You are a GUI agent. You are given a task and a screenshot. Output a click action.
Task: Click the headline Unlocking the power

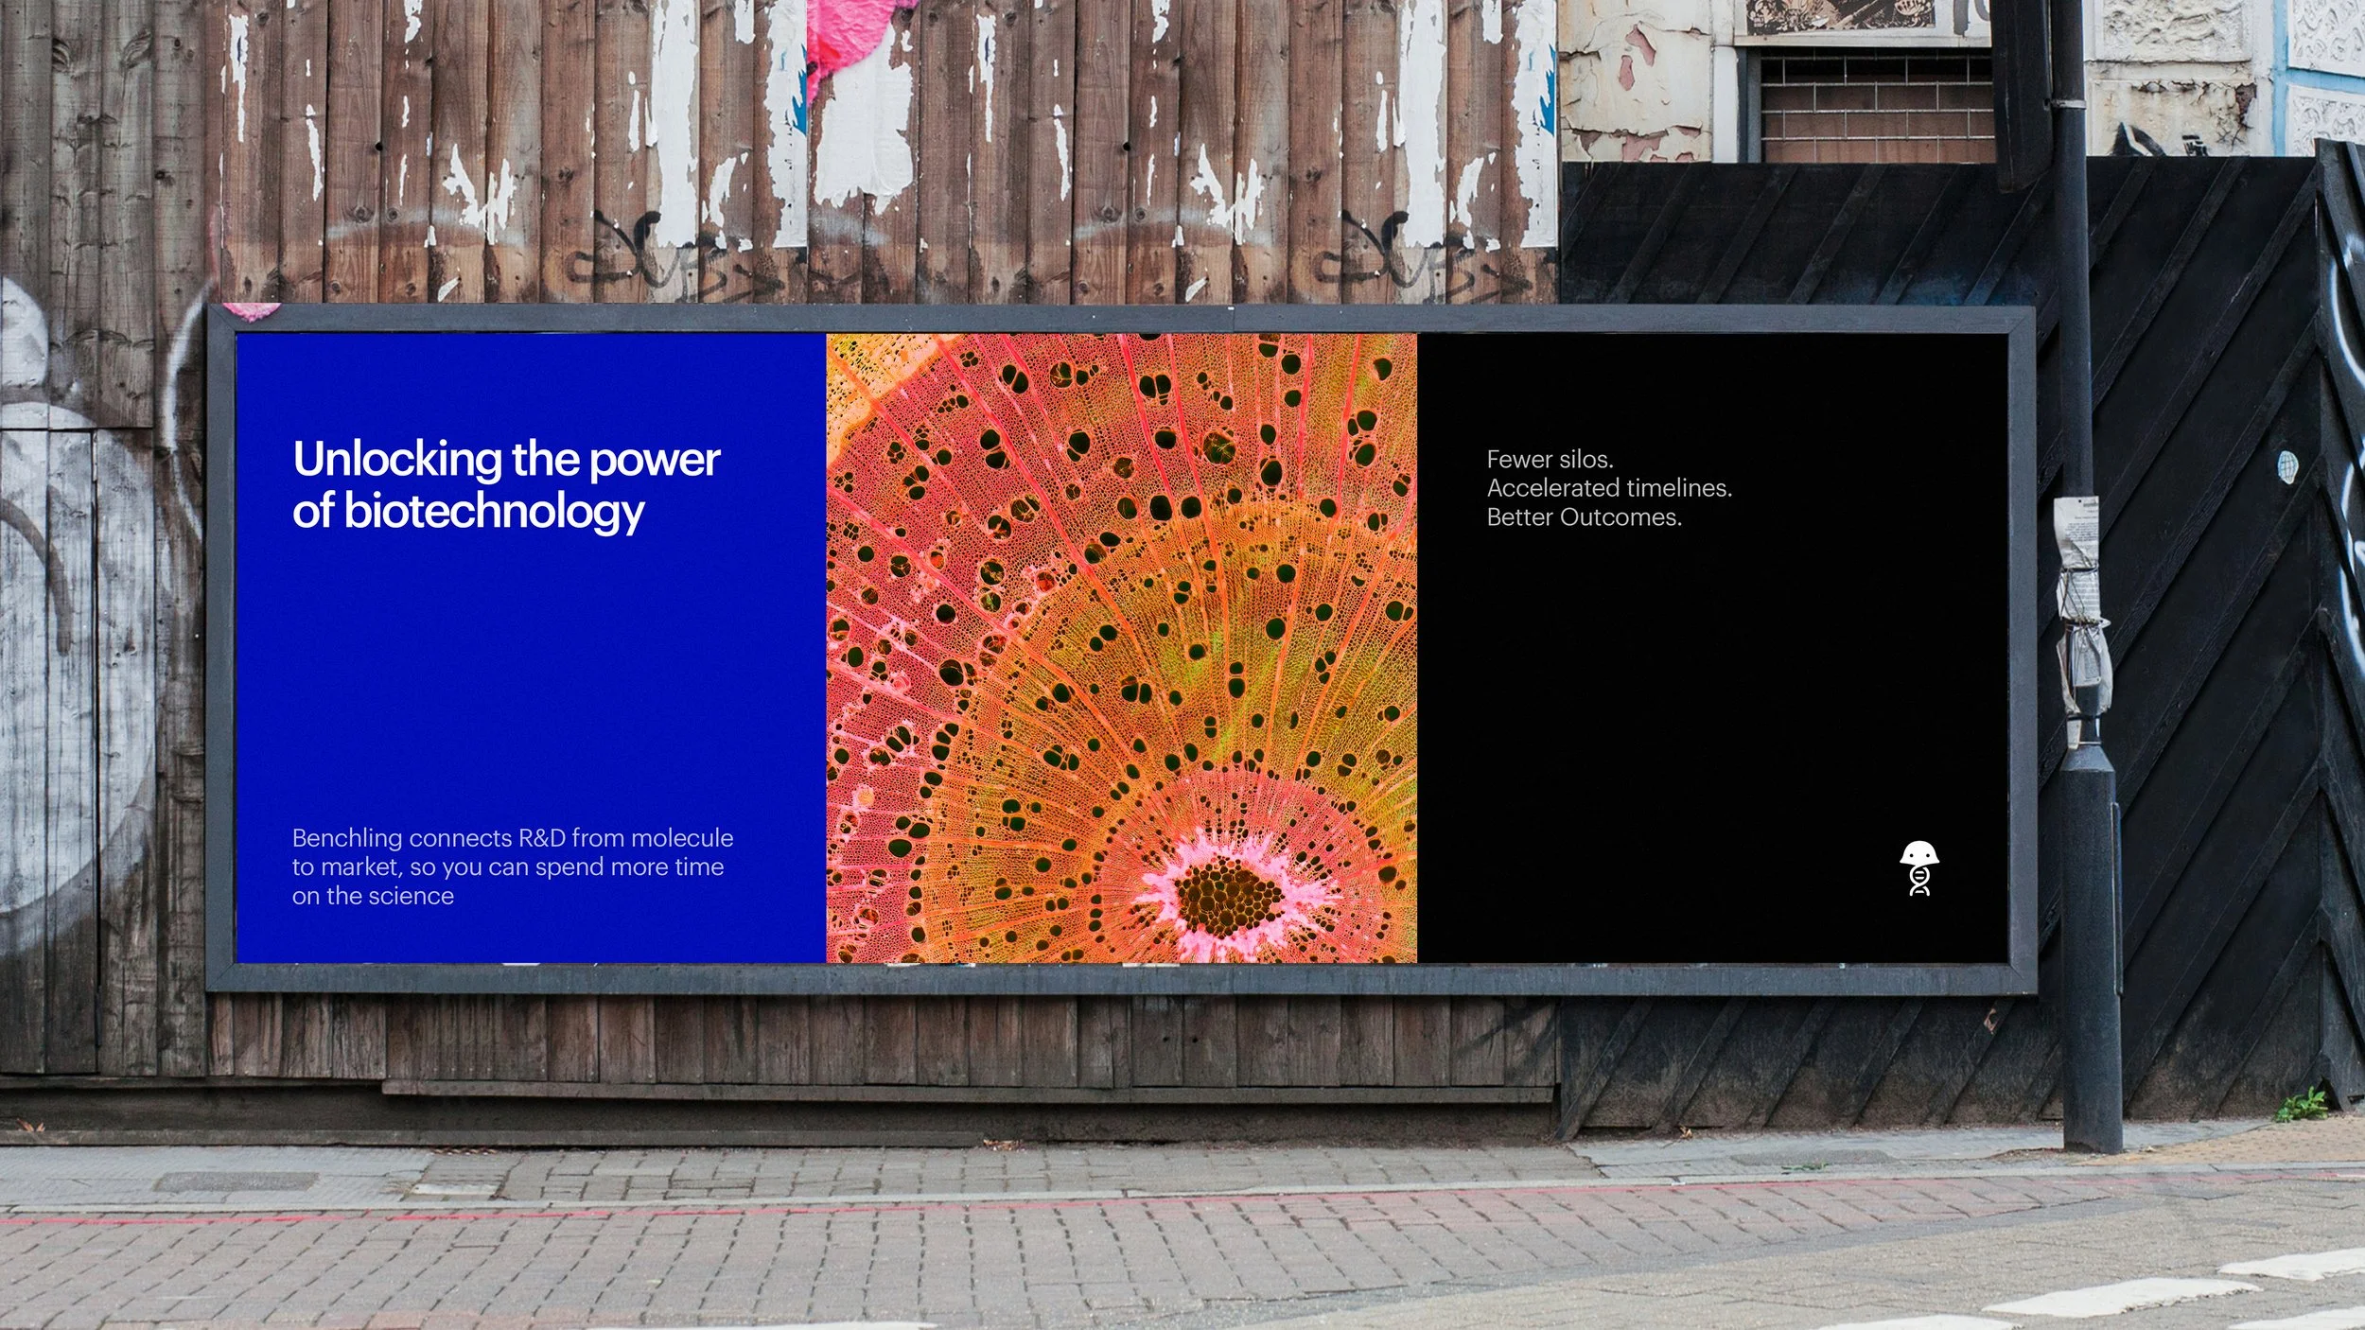coord(506,460)
